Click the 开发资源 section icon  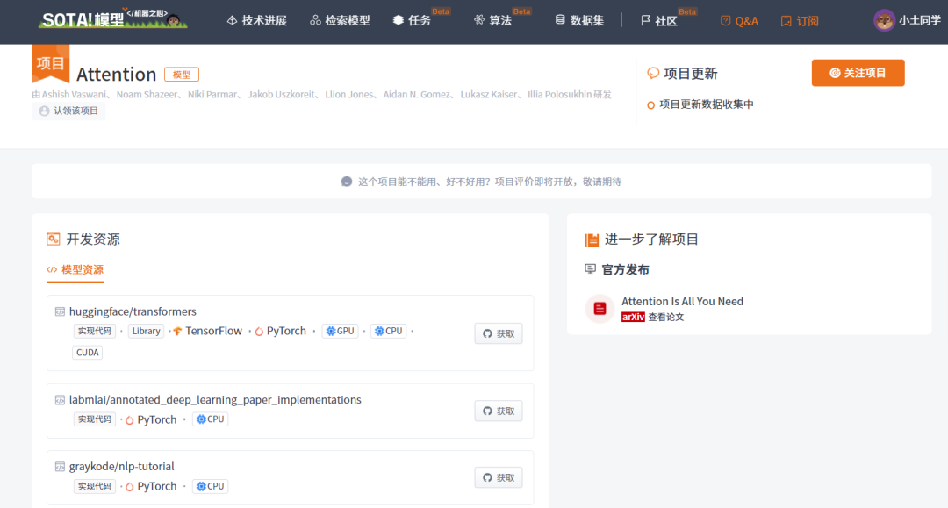pyautogui.click(x=54, y=240)
